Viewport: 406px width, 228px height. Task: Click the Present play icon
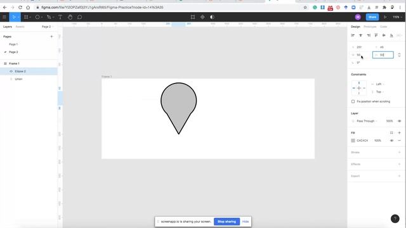pos(385,17)
